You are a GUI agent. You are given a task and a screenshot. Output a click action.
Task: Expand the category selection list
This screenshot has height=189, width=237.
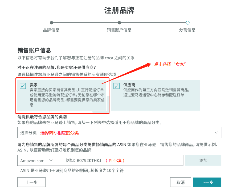pos(119,132)
